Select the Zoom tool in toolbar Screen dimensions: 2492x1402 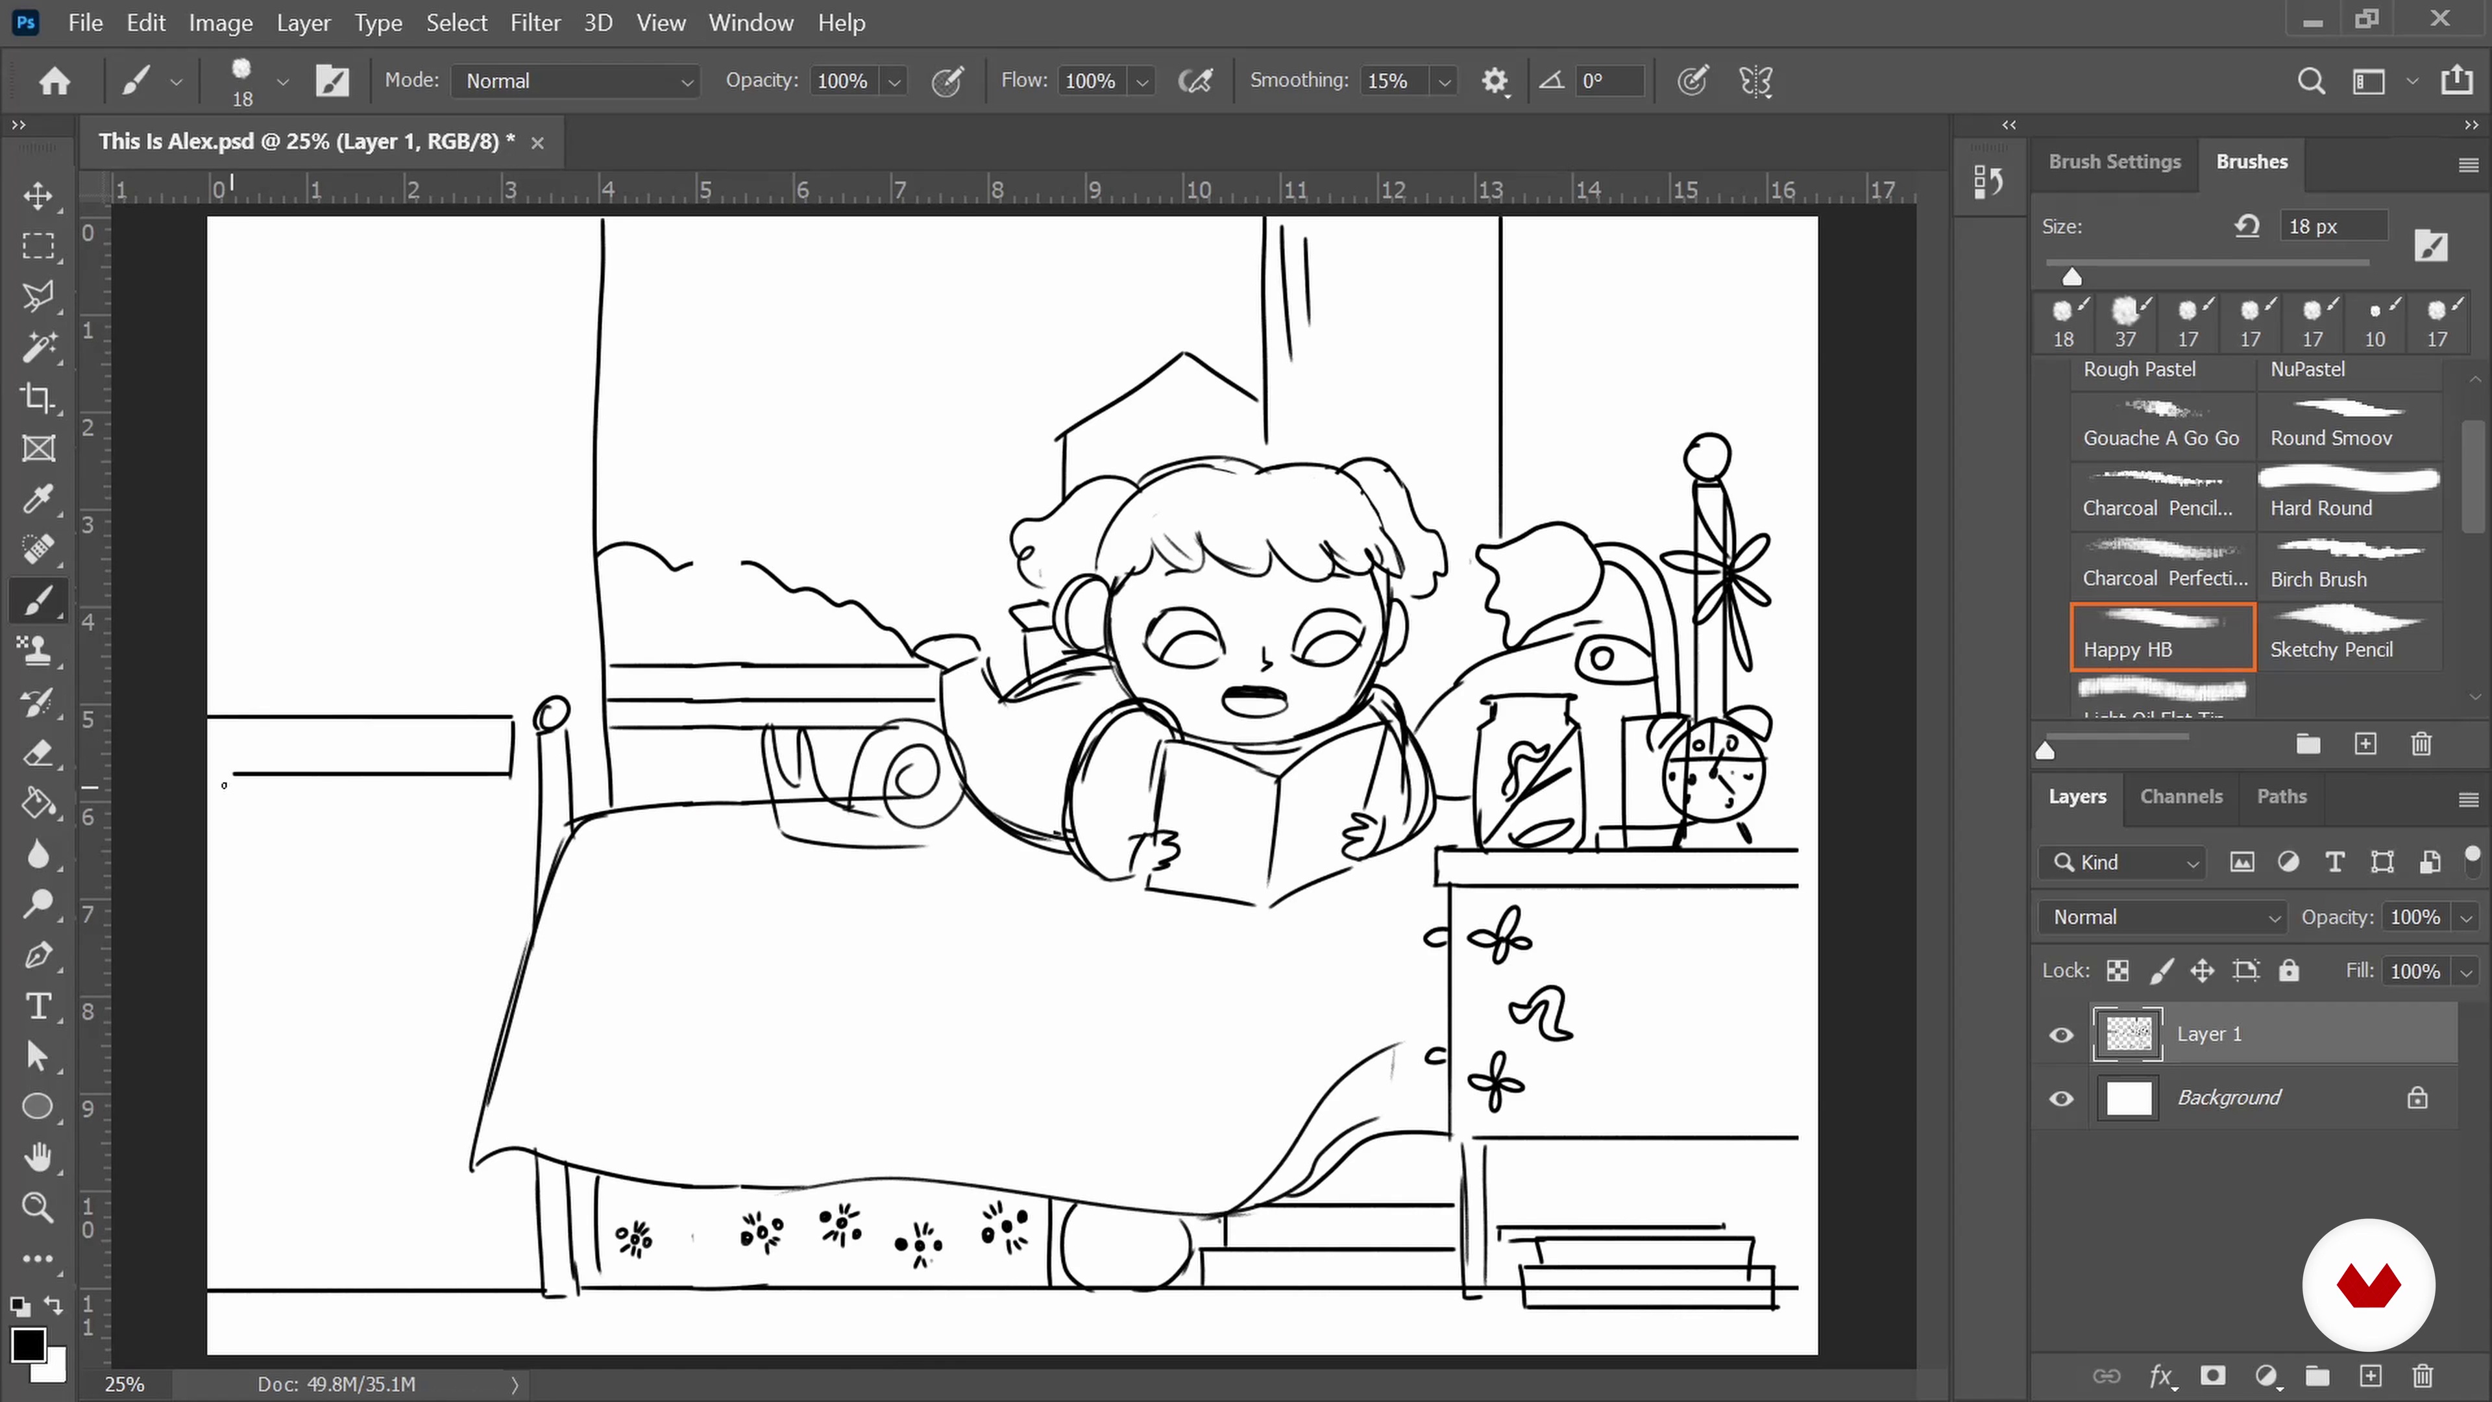pos(38,1207)
